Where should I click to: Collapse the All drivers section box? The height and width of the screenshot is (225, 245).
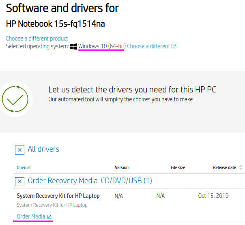click(x=19, y=150)
